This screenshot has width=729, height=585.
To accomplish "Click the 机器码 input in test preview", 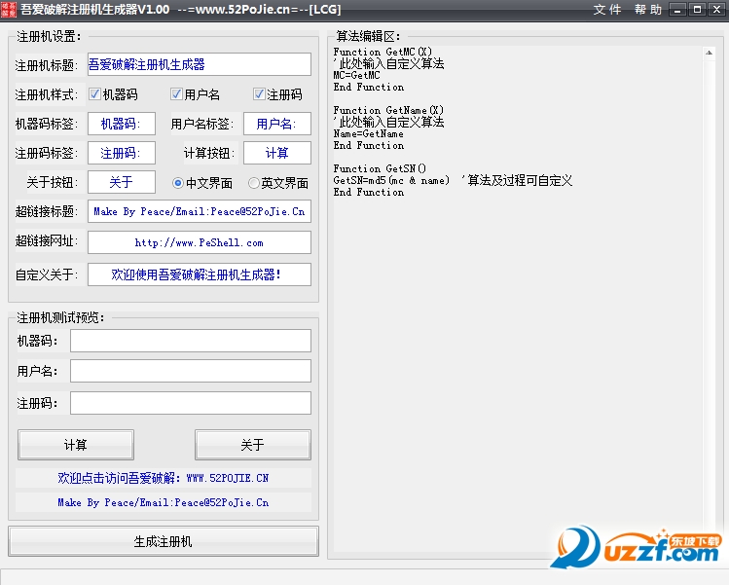I will point(190,341).
